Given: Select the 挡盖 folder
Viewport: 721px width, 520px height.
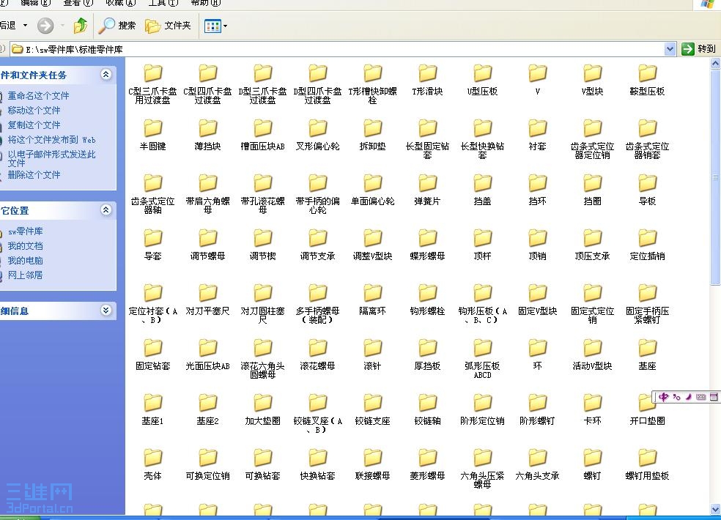Looking at the screenshot, I should pos(482,190).
